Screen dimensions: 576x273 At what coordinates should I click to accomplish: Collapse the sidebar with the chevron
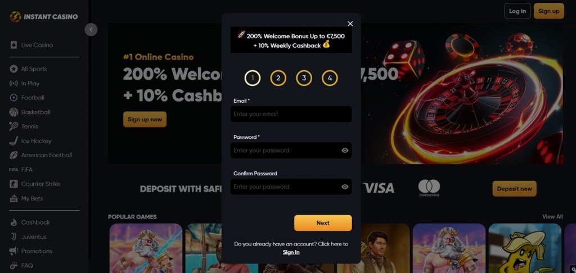(91, 30)
